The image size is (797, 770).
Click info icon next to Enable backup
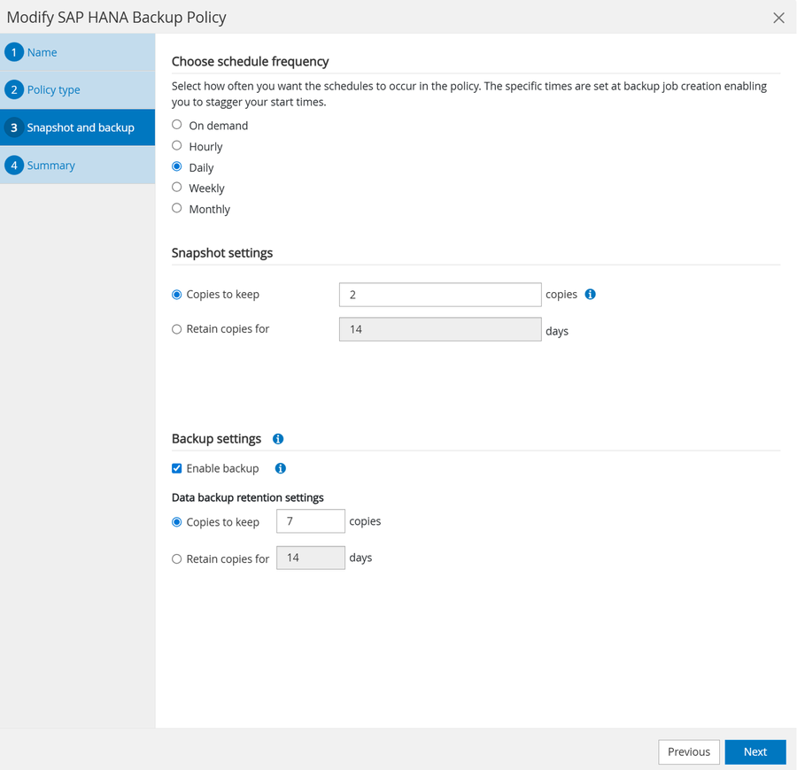pos(280,468)
